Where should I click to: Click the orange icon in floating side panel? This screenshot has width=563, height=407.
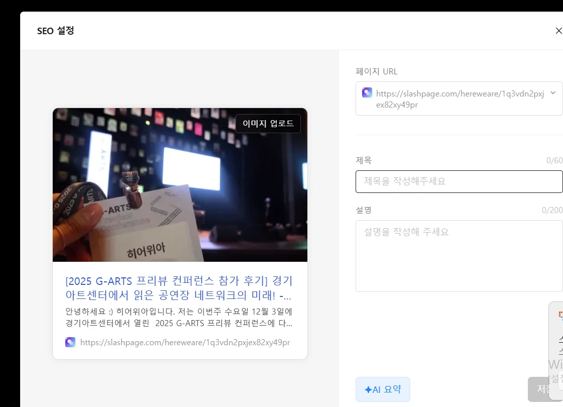[560, 314]
